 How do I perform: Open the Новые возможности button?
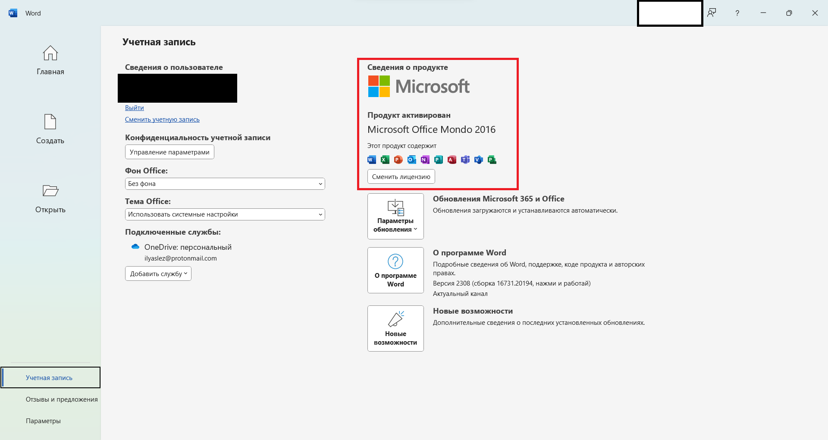(x=395, y=328)
